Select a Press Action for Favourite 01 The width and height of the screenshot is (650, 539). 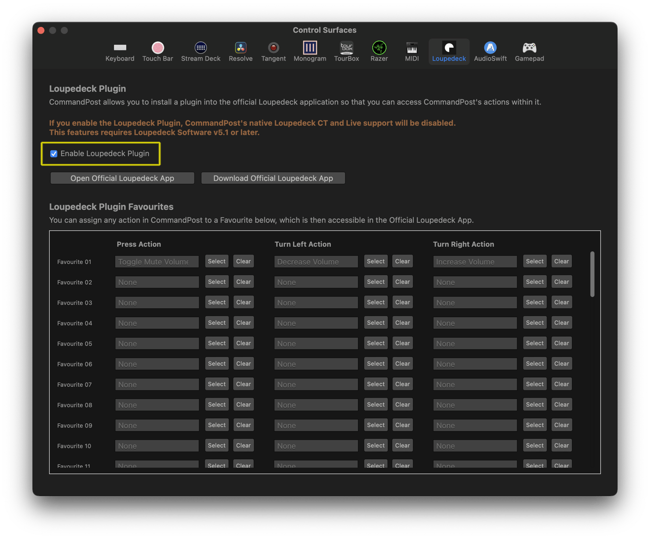click(x=216, y=261)
